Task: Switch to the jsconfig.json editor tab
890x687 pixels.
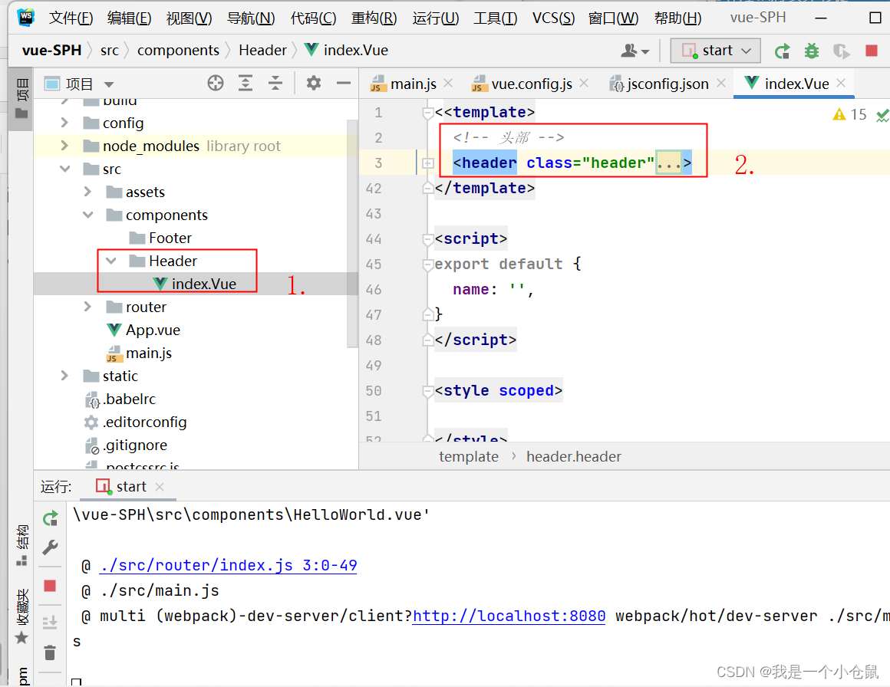Action: 667,84
